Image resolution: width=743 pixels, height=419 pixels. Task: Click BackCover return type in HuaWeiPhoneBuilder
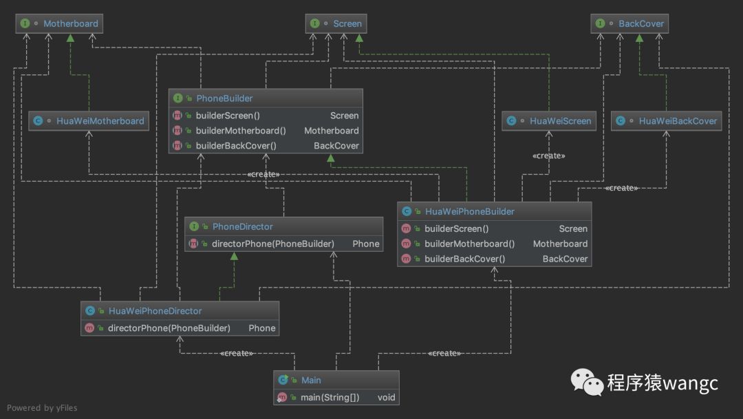coord(565,259)
